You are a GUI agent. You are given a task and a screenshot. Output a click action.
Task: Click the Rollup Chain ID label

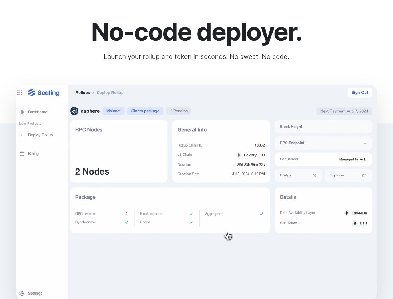point(190,145)
